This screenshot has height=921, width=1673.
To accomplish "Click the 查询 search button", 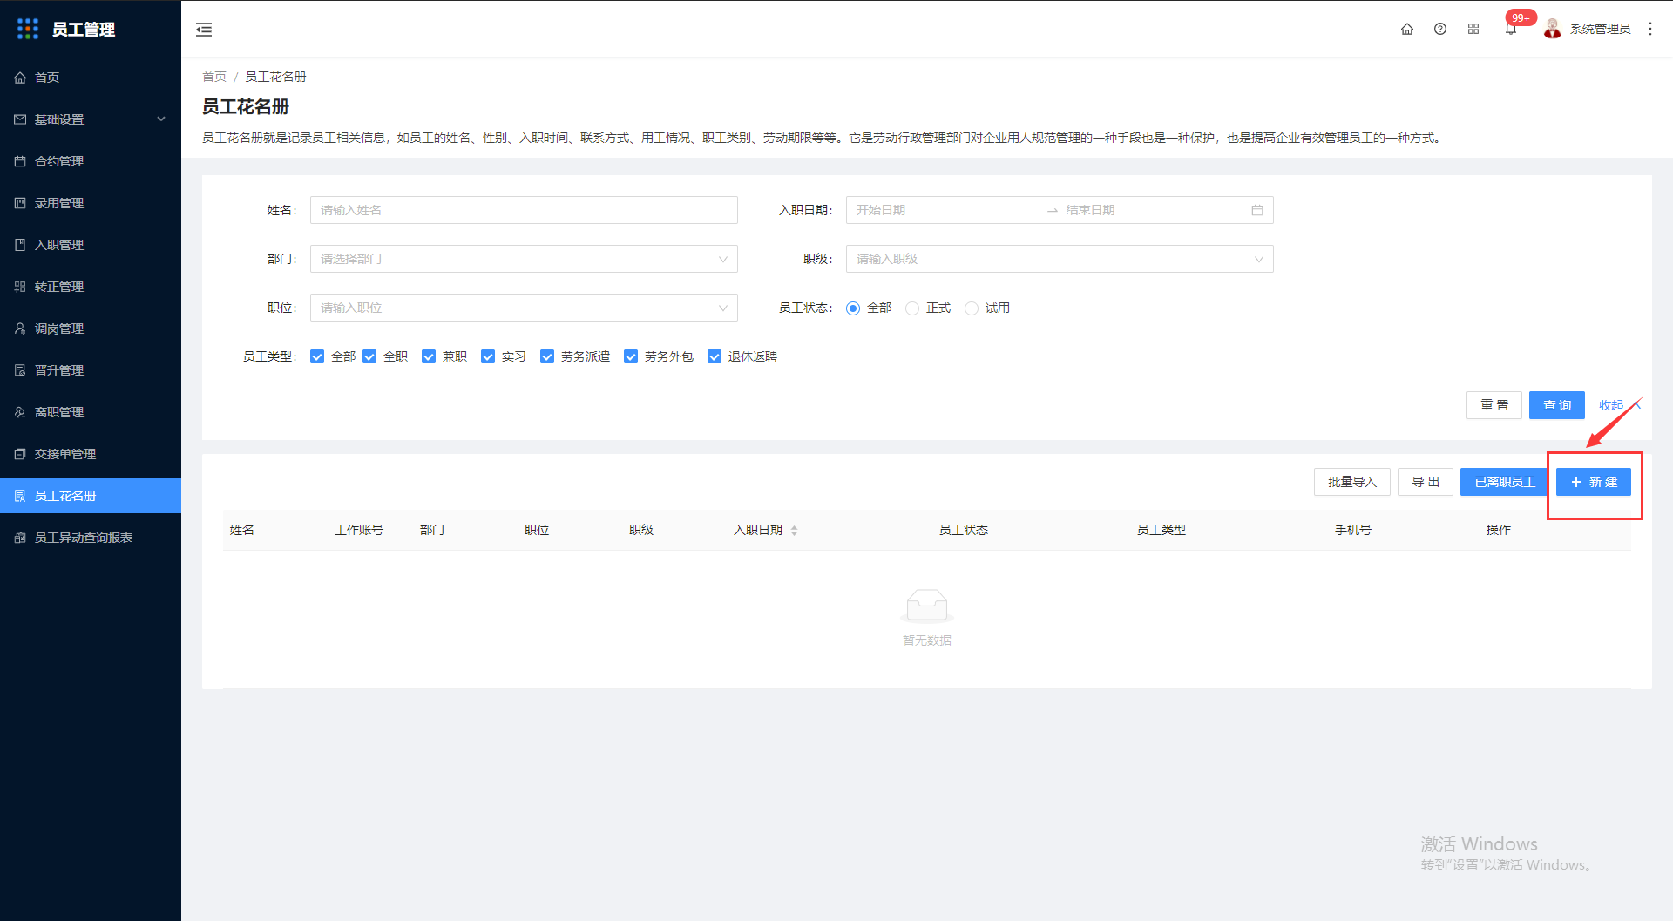I will click(1557, 405).
